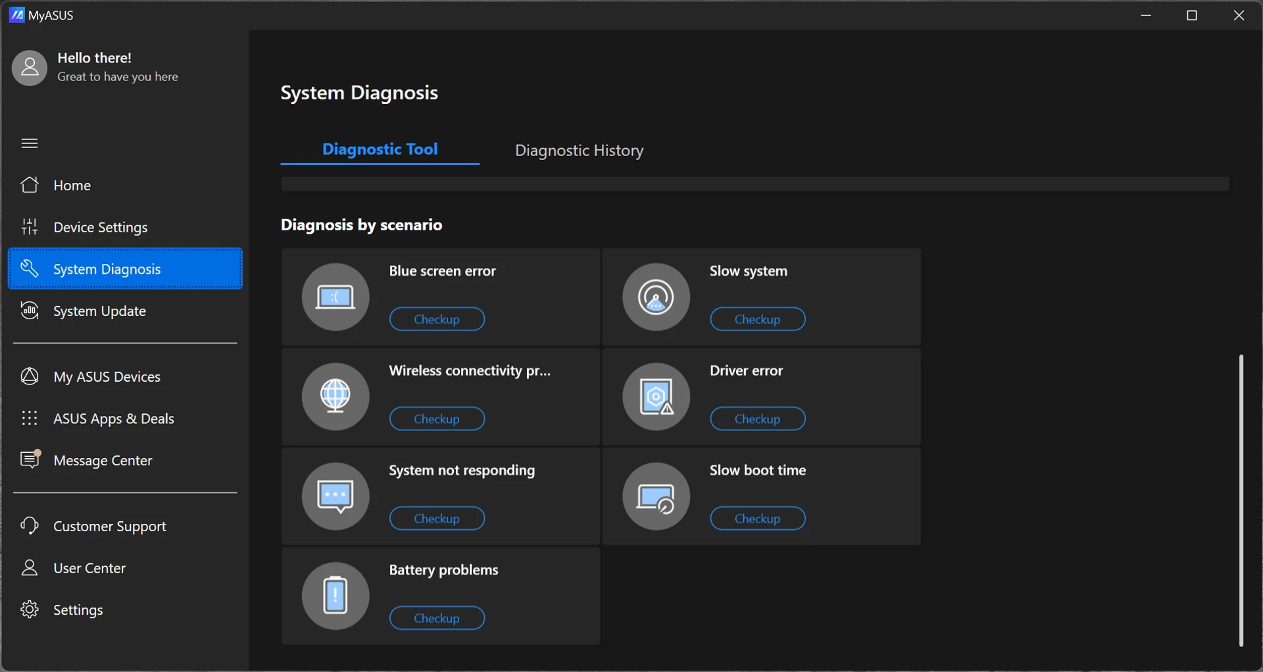The width and height of the screenshot is (1263, 672).
Task: Click the 'Blue screen error' title text
Action: pos(442,271)
